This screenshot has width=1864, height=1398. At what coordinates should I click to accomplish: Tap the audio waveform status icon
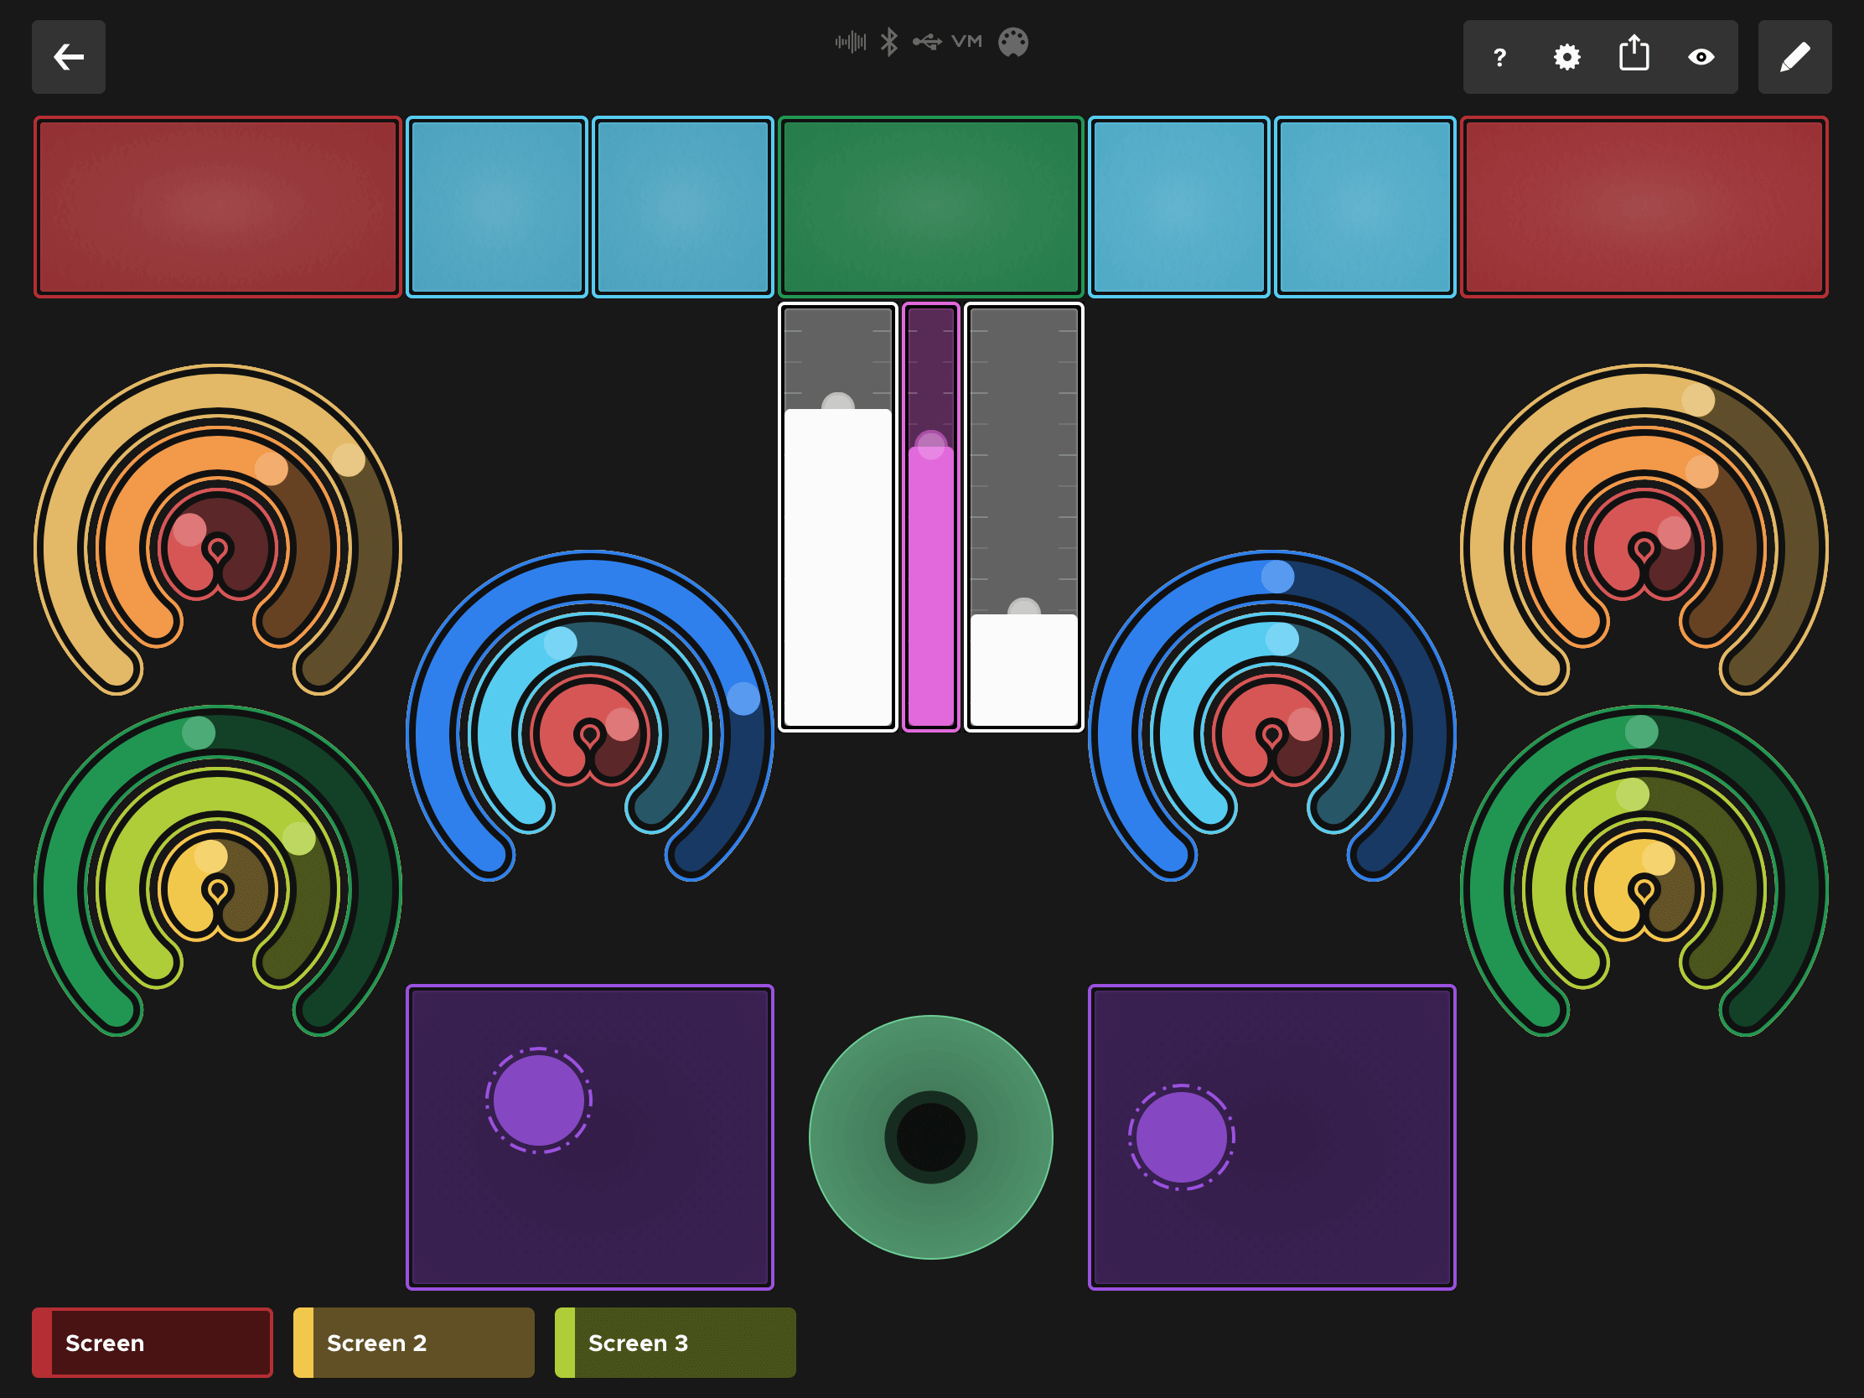850,41
